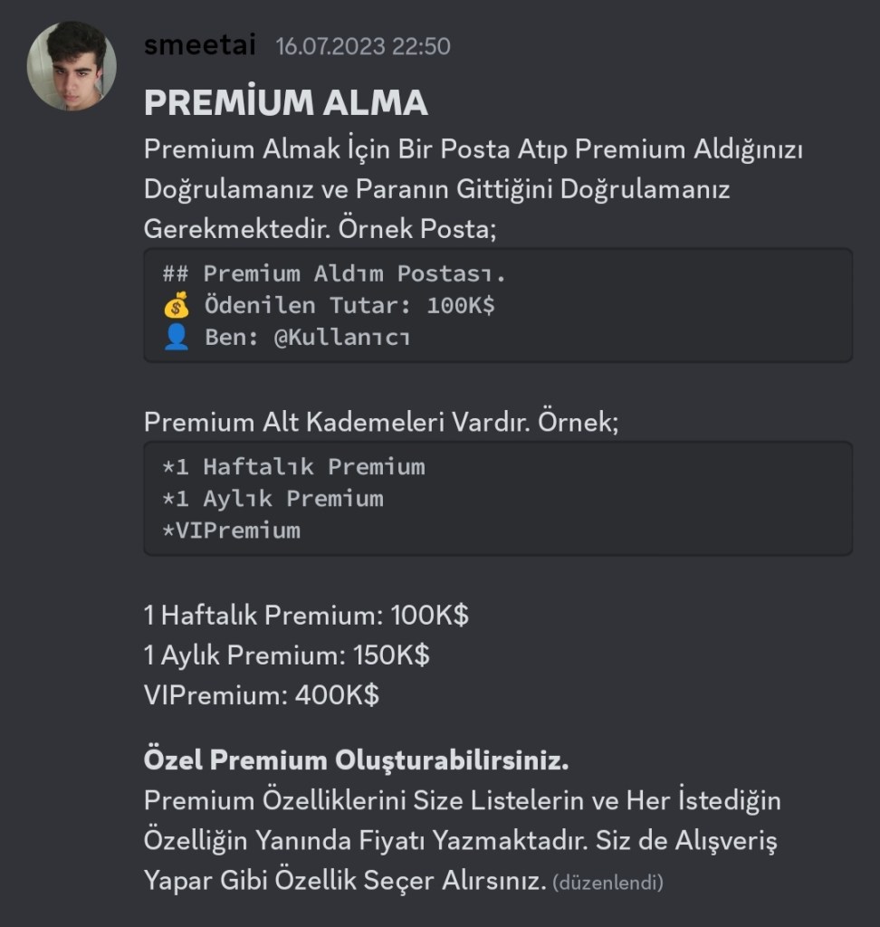The image size is (880, 927).
Task: Open smeetai's profile avatar
Action: point(72,67)
